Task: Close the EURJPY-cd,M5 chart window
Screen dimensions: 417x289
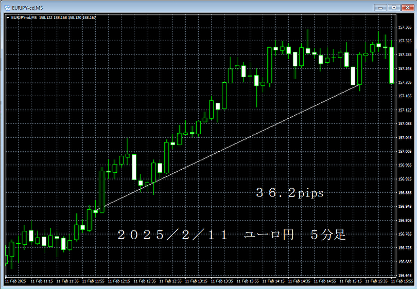Action: (407, 8)
